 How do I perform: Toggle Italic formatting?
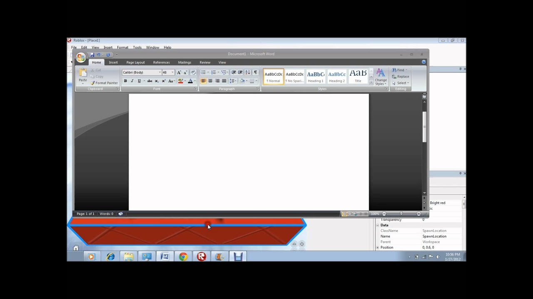(x=132, y=81)
